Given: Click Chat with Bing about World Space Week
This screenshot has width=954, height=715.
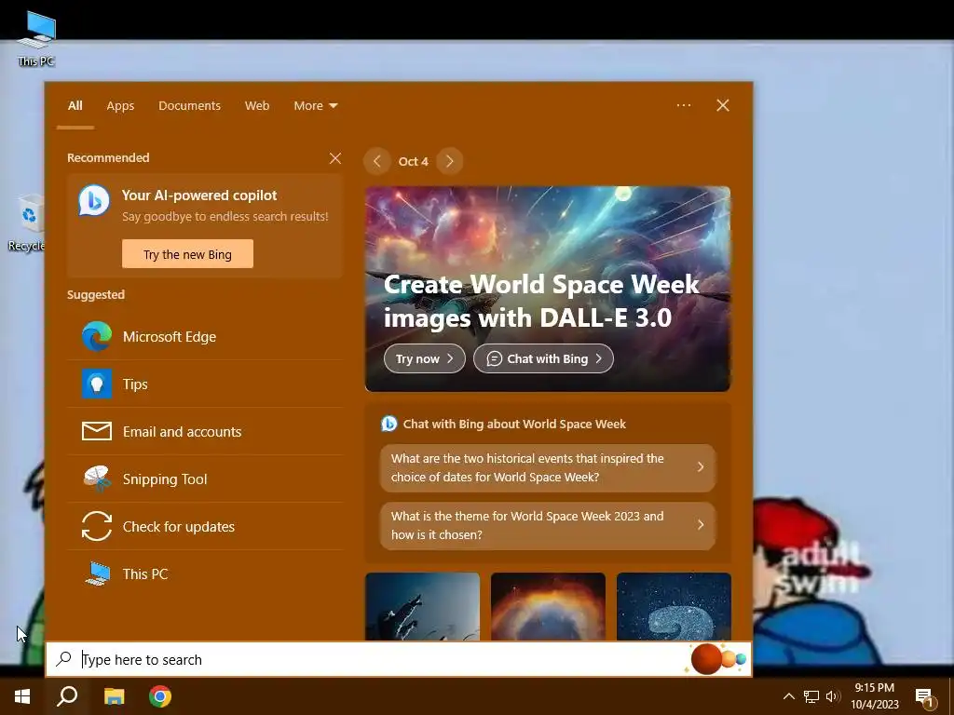Looking at the screenshot, I should coord(514,425).
